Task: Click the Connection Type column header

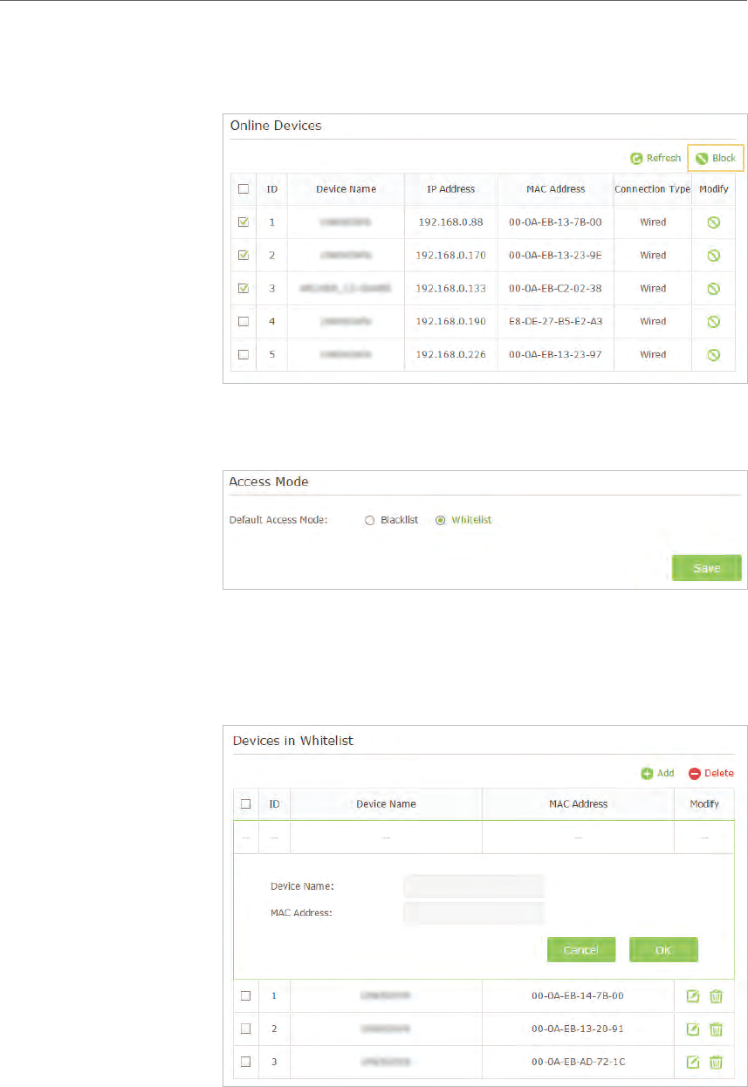Action: point(652,189)
